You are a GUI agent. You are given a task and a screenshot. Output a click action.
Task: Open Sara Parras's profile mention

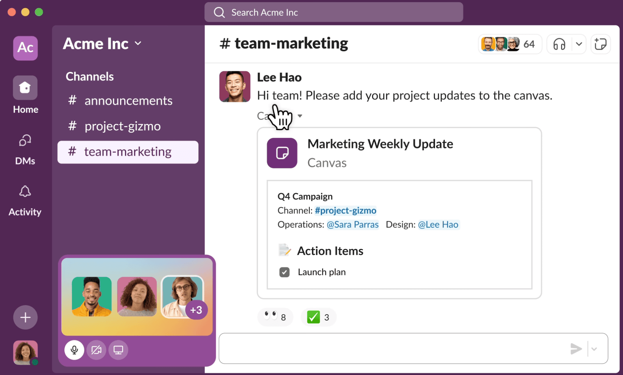(353, 225)
